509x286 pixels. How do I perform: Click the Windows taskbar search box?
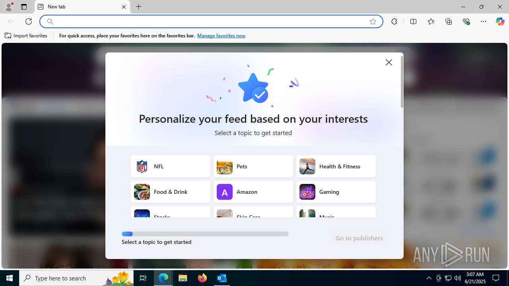77,278
